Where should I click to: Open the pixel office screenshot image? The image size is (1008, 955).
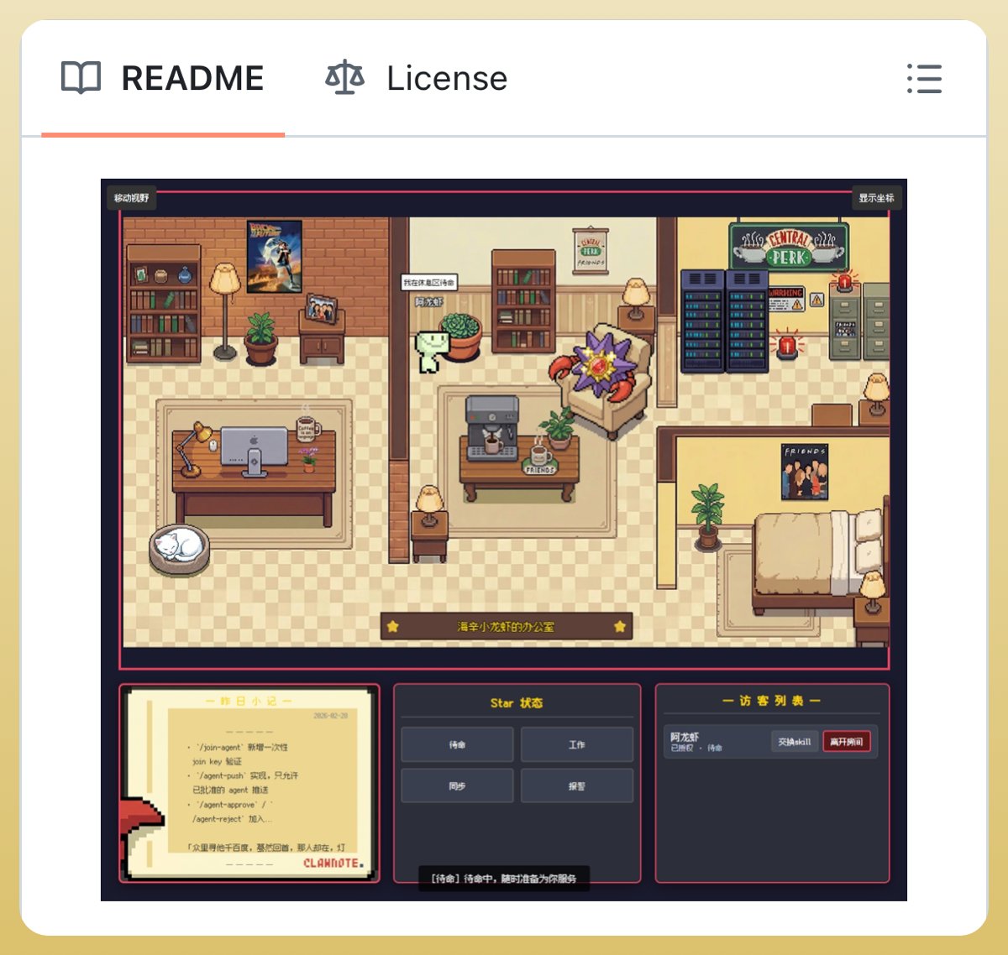(x=504, y=540)
